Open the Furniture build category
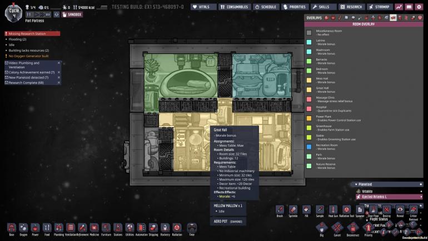 (106, 229)
